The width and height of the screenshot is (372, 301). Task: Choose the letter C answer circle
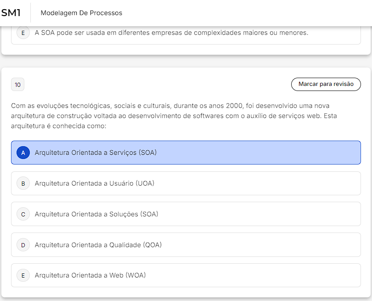(x=23, y=214)
